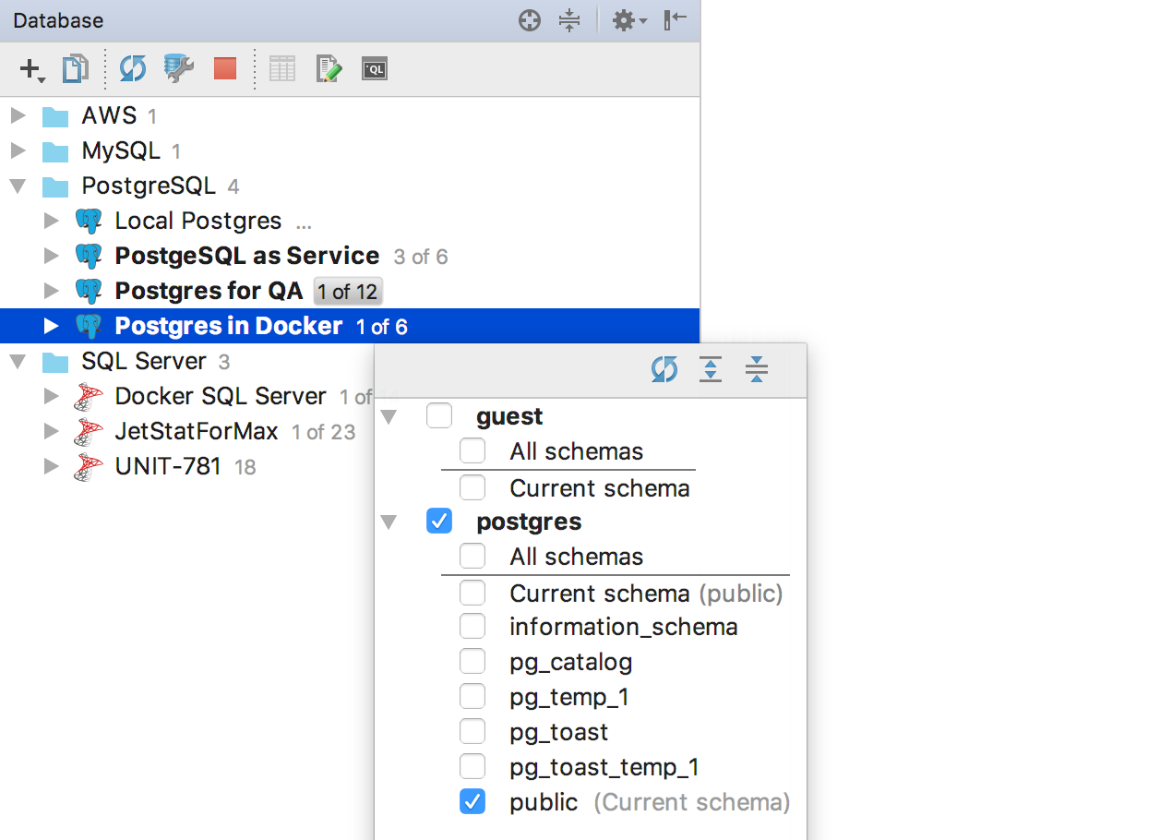Check the pg_temp_1 checkbox
The width and height of the screenshot is (1172, 840).
[x=472, y=697]
